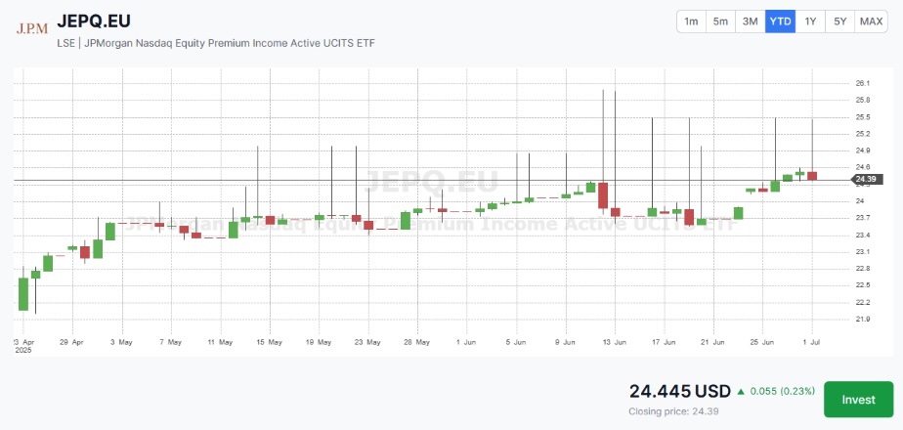Select the 1m time range tab

[x=691, y=21]
